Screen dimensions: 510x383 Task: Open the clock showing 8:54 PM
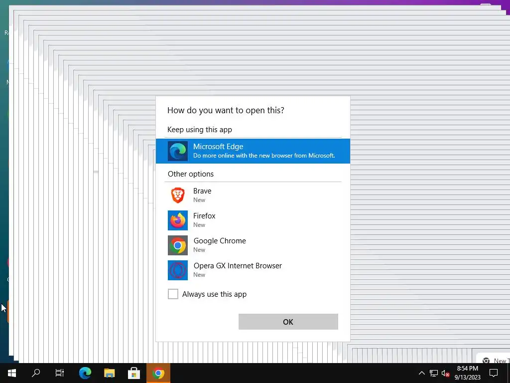pyautogui.click(x=467, y=373)
